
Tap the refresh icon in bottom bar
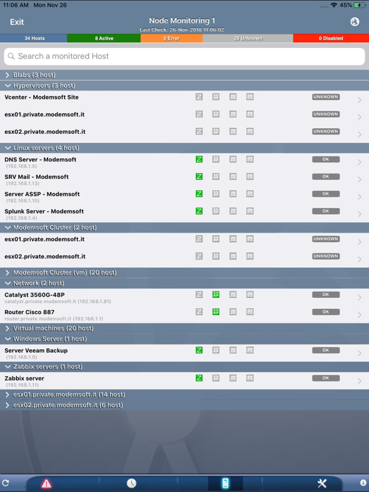[5, 483]
